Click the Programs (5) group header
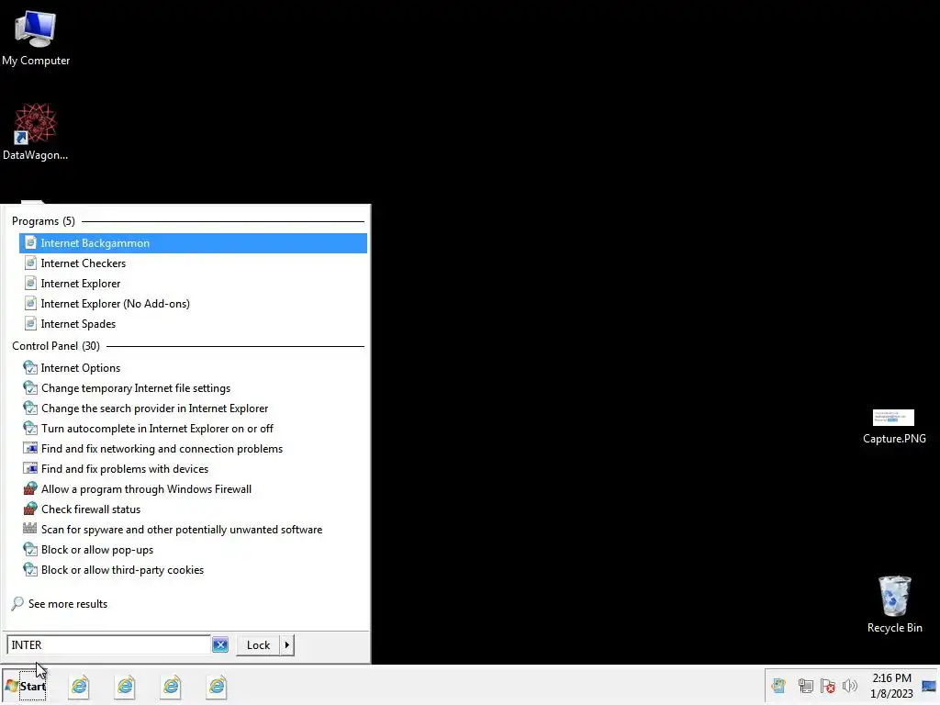 point(43,221)
